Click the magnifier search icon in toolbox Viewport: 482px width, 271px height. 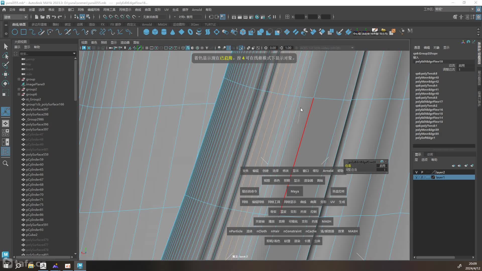tap(6, 163)
